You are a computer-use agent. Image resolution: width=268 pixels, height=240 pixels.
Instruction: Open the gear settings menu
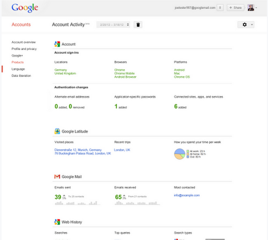click(245, 24)
